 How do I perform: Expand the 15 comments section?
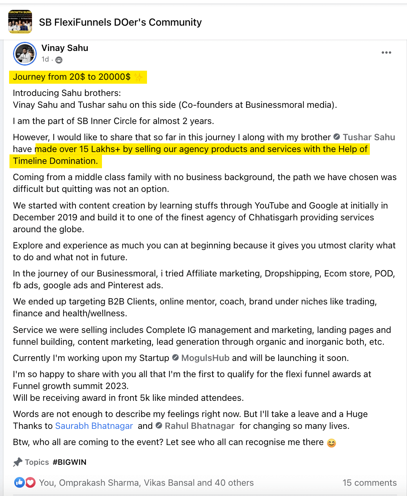click(x=370, y=482)
